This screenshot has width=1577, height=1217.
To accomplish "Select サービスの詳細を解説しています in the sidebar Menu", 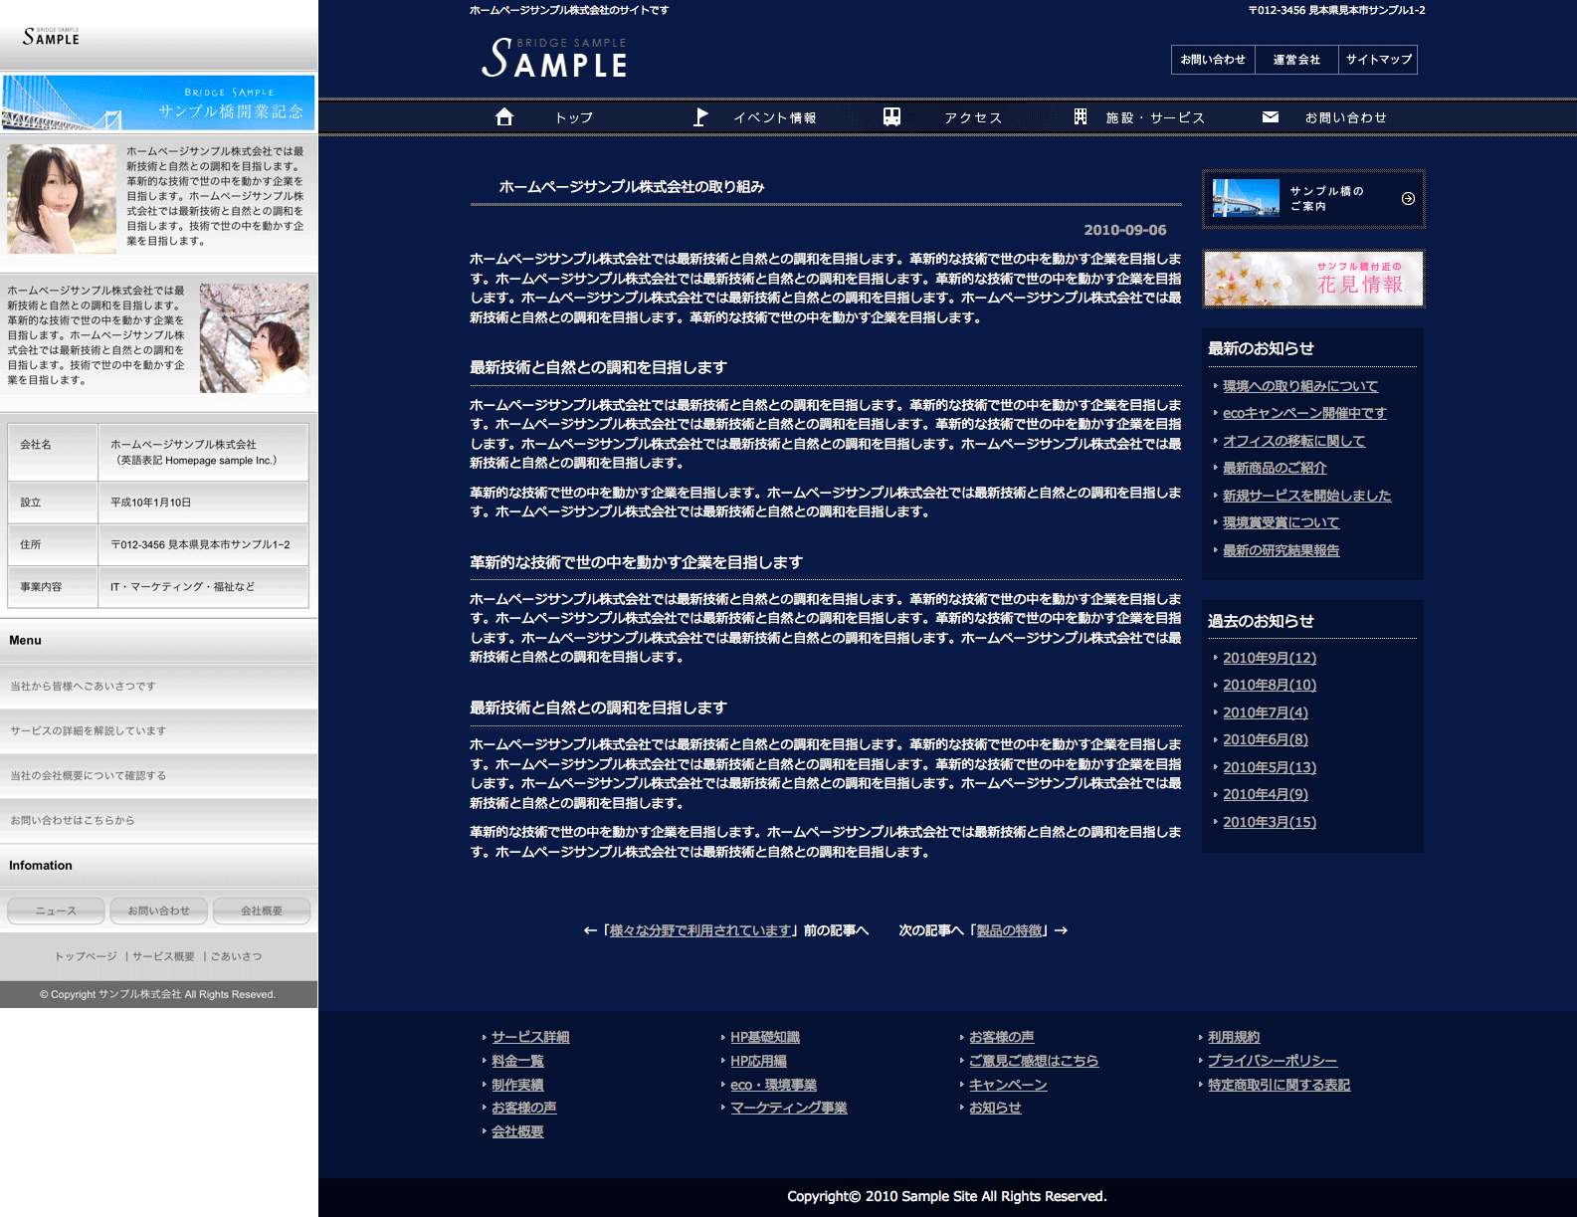I will [89, 730].
